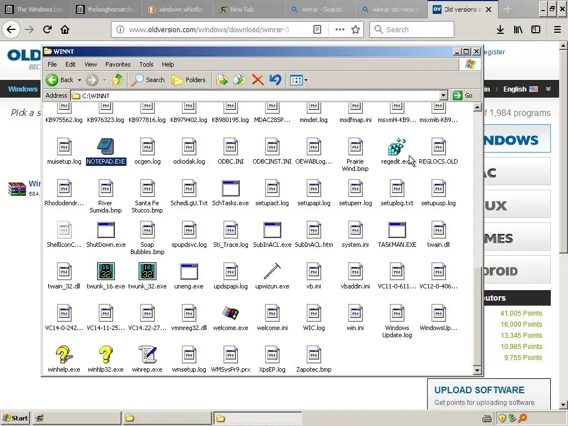This screenshot has height=426, width=568.
Task: Toggle reader view in the address bar
Action: point(317,29)
